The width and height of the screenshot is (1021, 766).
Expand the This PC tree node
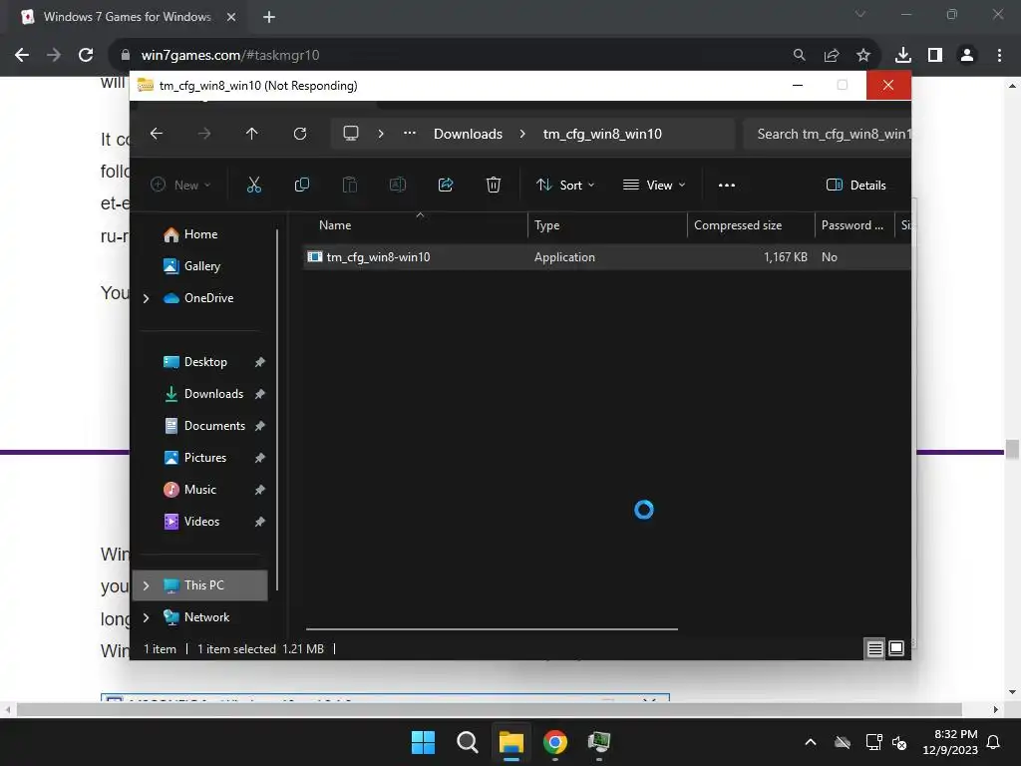coord(146,585)
